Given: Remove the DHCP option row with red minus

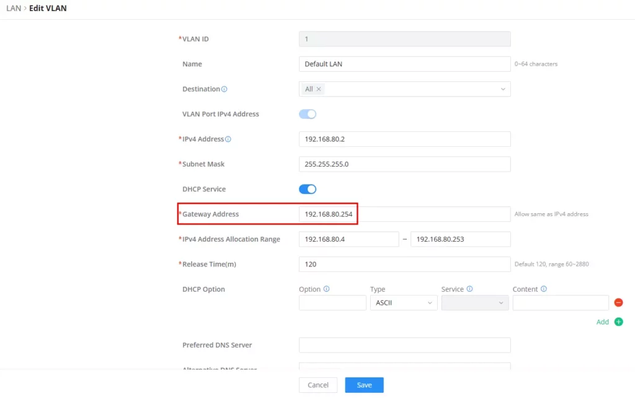Looking at the screenshot, I should [x=618, y=302].
